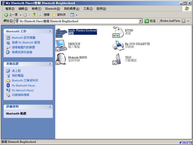The height and width of the screenshot is (145, 193).
Task: Open the Bluetooth 交換資料夾 link
Action: tap(25, 81)
